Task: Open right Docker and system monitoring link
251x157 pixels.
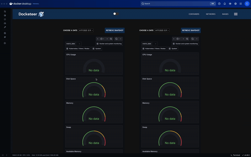Action: [185, 44]
